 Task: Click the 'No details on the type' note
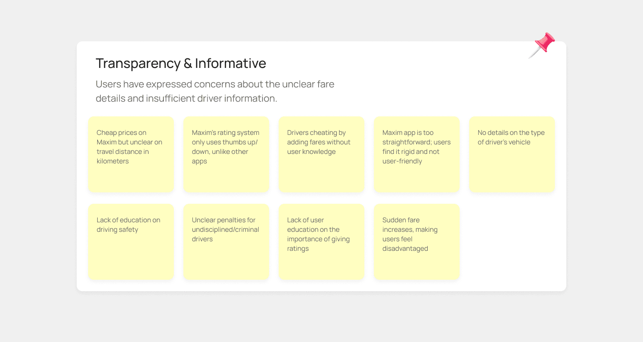click(512, 154)
